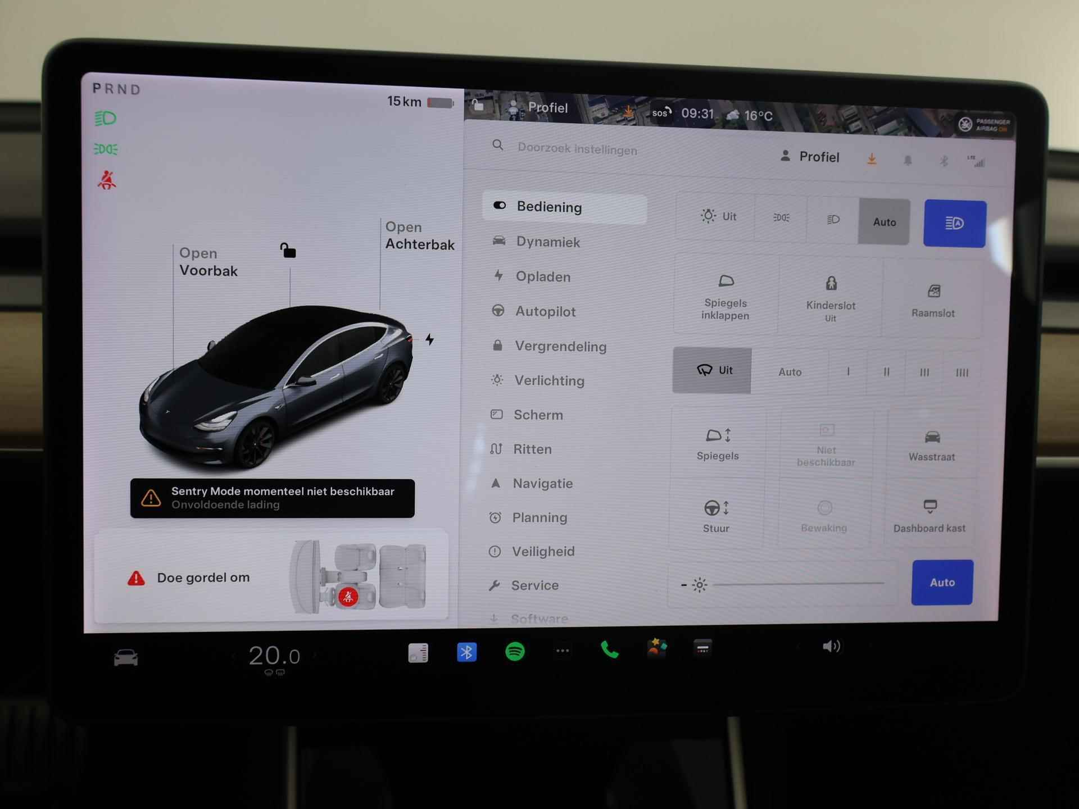Screen dimensions: 1079x809
Task: Toggle headlights to Auto mode
Action: [x=885, y=221]
